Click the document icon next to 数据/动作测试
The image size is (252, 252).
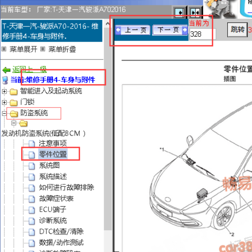point(31,243)
